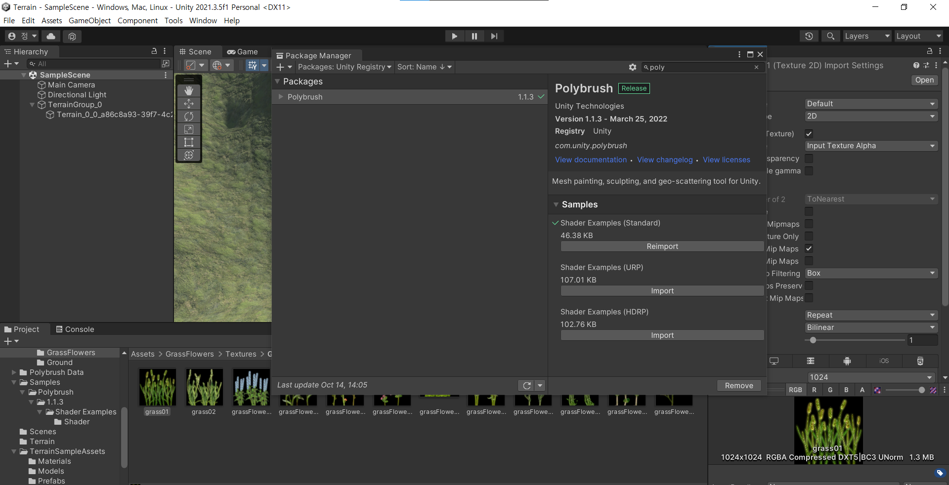The width and height of the screenshot is (949, 485).
Task: Click Remove package button
Action: click(739, 386)
